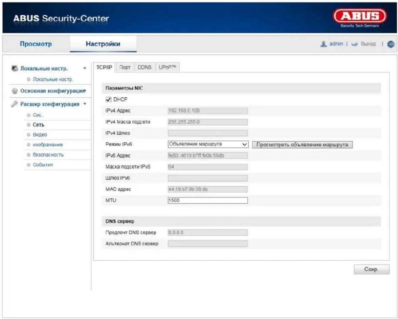This screenshot has width=398, height=319.
Task: Click the Альтернат DNS сервер field
Action: click(208, 244)
